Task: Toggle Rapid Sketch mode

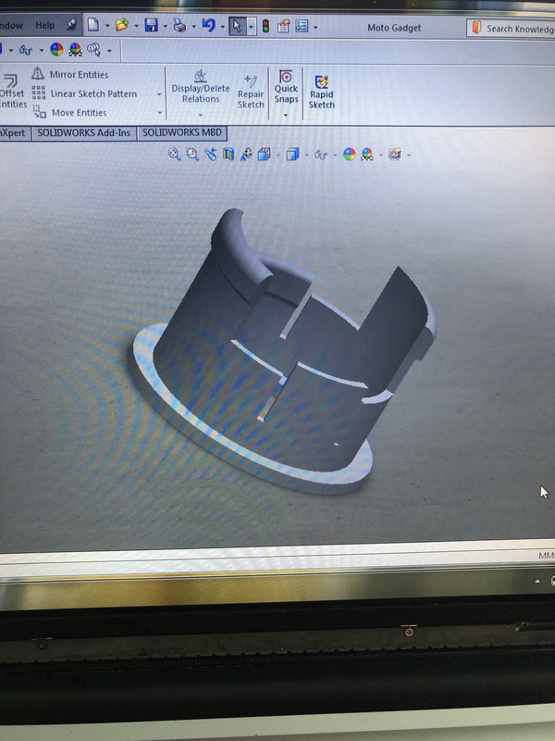Action: tap(321, 92)
